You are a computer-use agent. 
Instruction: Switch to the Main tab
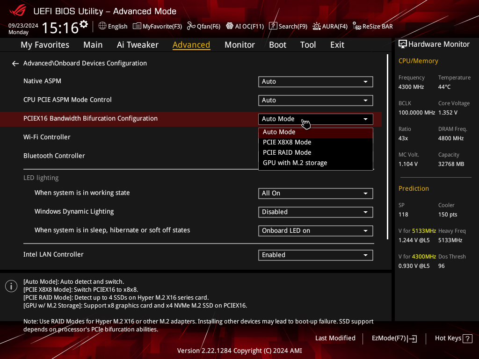(x=93, y=45)
